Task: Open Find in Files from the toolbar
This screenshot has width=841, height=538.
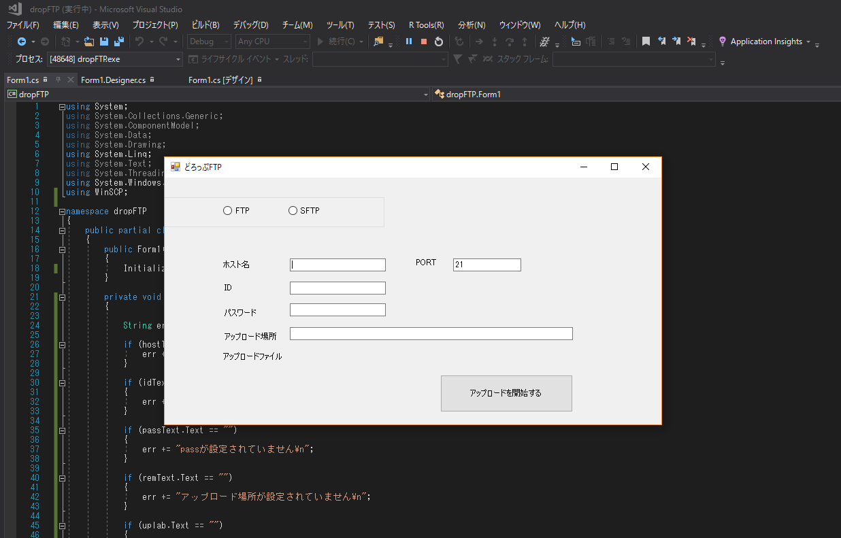Action: [x=379, y=41]
